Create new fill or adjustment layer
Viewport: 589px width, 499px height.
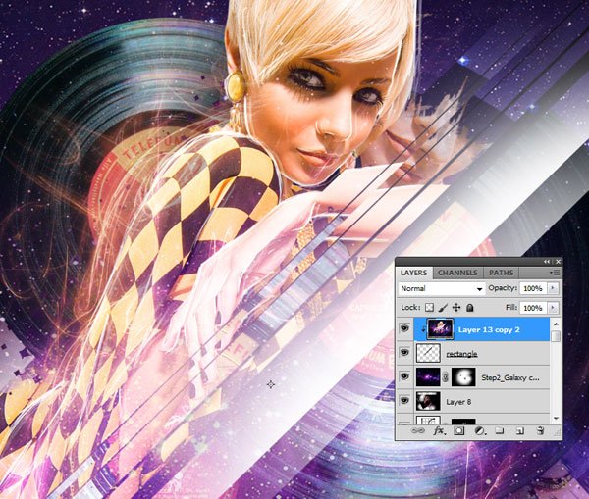pyautogui.click(x=480, y=431)
